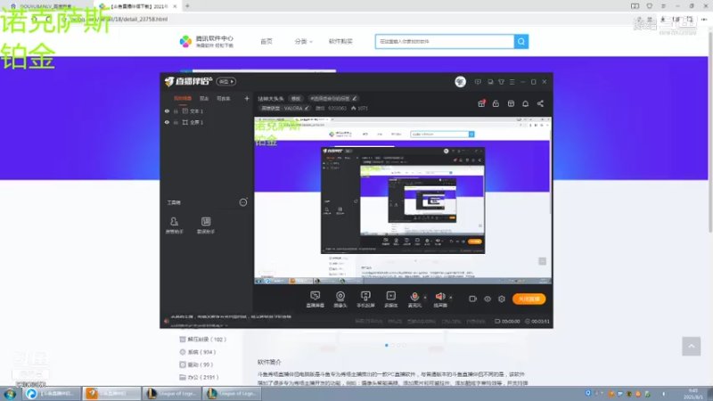Screen dimensions: 713x401
Task: Click the blue search magnifier button
Action: coord(521,41)
